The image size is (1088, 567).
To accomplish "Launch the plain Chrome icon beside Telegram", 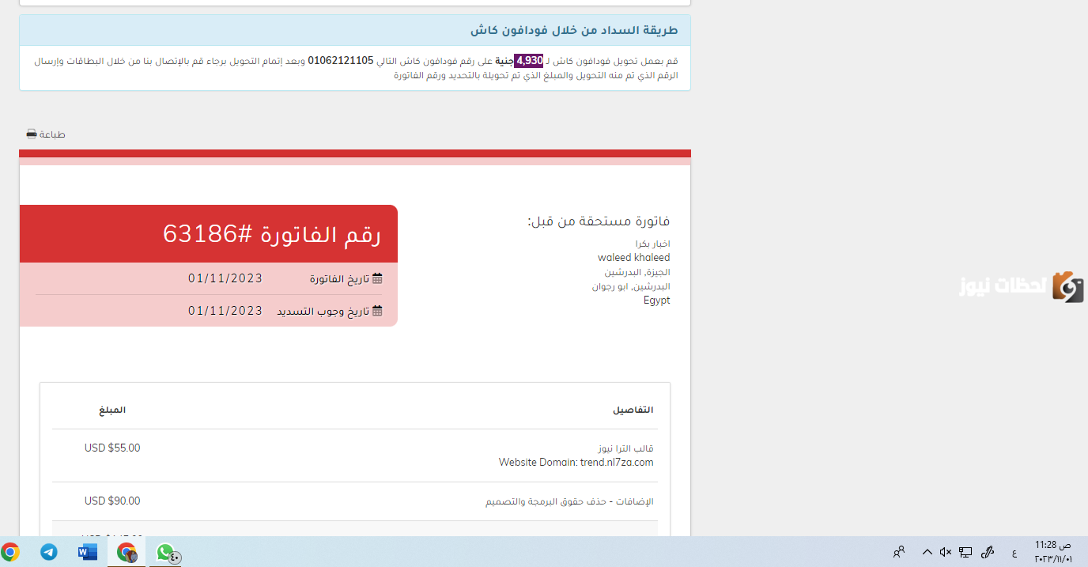I will tap(10, 552).
